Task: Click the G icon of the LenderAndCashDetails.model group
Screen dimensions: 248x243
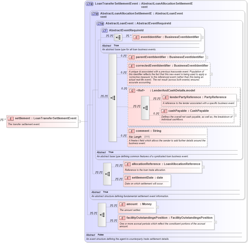Action: point(132,91)
